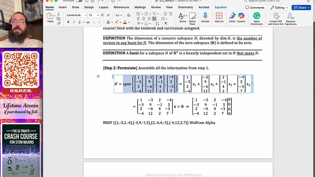This screenshot has width=315, height=177.
Task: Open the Layout tab
Action: (104, 7)
